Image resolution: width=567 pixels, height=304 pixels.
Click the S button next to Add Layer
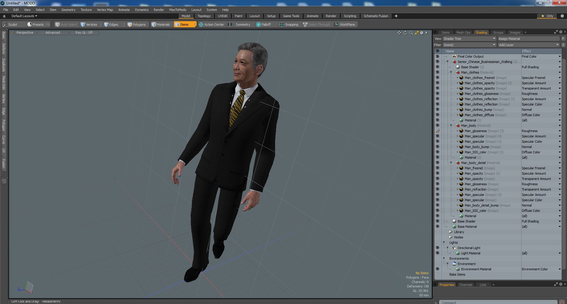pyautogui.click(x=563, y=45)
